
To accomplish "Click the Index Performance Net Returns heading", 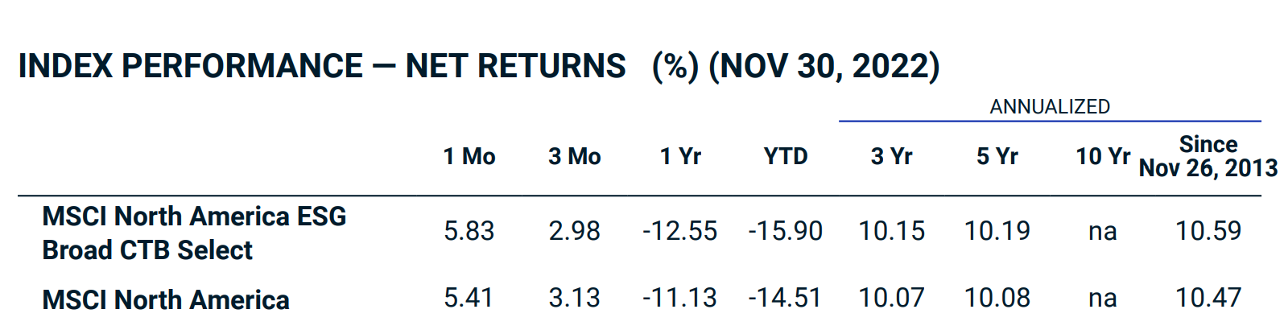I will (x=479, y=66).
